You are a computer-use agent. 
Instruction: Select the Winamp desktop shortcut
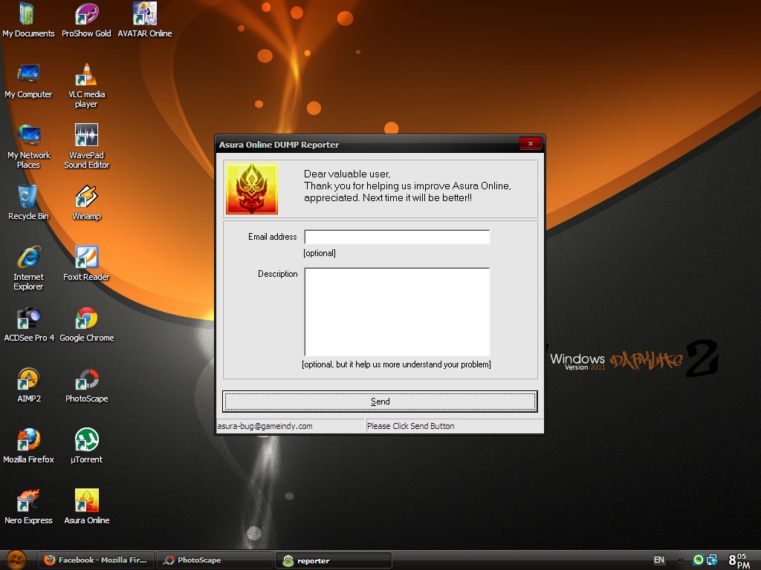coord(86,203)
